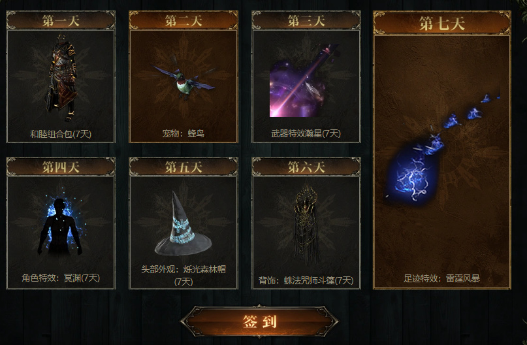
Task: Click the 宠物：蜂鸟 label
Action: [x=184, y=133]
